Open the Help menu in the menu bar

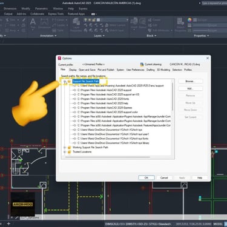[x=71, y=8]
